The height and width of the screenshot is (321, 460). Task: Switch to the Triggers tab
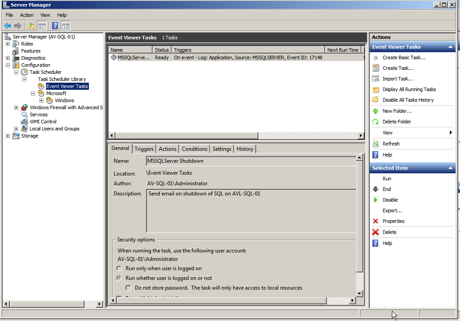(144, 149)
